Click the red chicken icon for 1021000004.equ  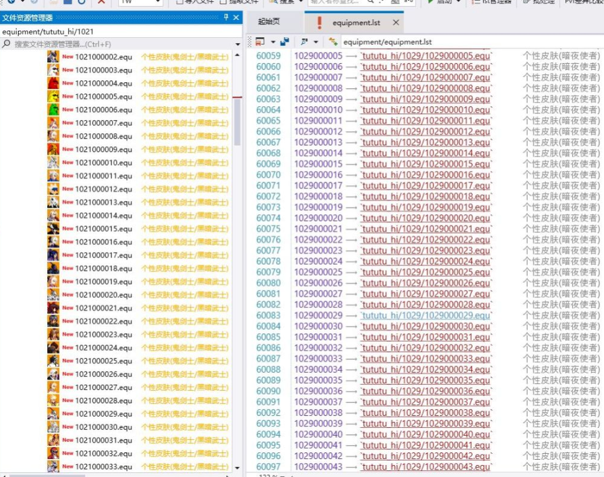pos(53,84)
